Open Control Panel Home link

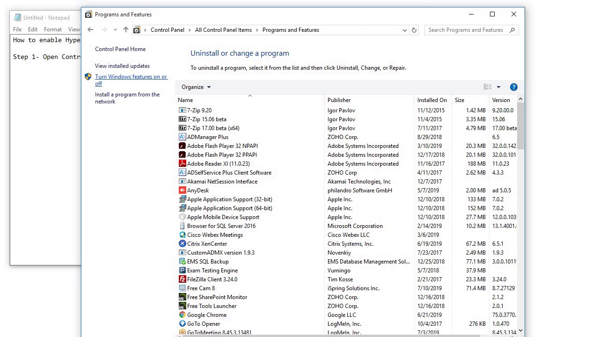(x=120, y=49)
